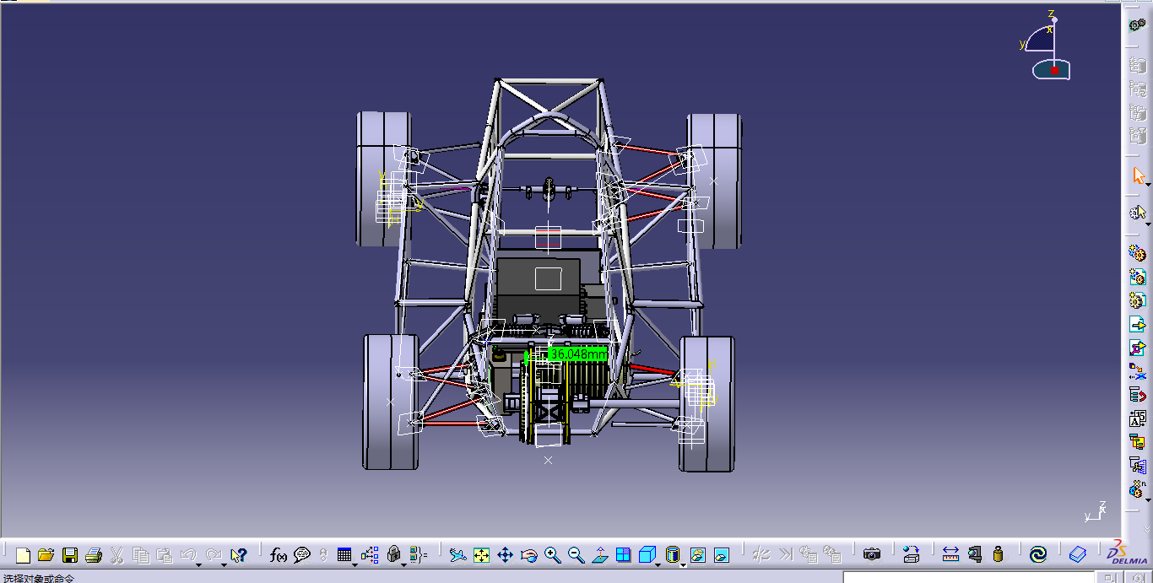Save the model using the Save icon
The width and height of the screenshot is (1153, 583).
tap(70, 554)
